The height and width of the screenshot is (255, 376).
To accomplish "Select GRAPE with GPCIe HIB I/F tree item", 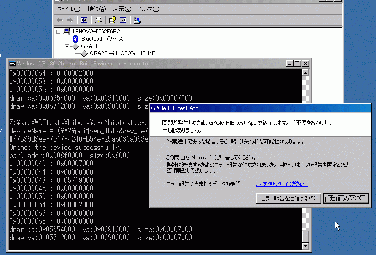I will [122, 53].
